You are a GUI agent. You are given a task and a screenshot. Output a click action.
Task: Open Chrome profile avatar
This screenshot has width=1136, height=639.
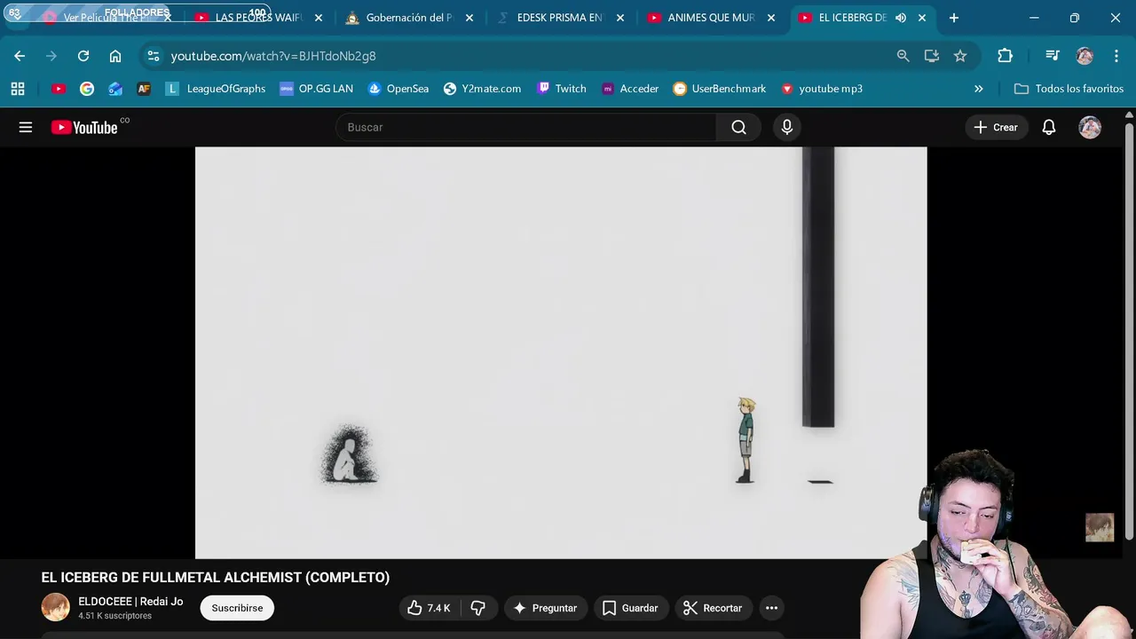(1085, 56)
